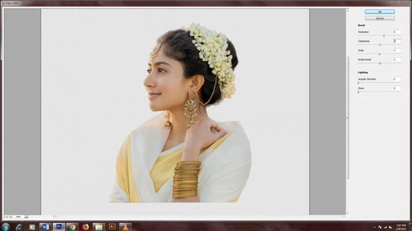Image resolution: width=412 pixels, height=231 pixels.
Task: Click the Stylization value field
Action: pos(397,32)
